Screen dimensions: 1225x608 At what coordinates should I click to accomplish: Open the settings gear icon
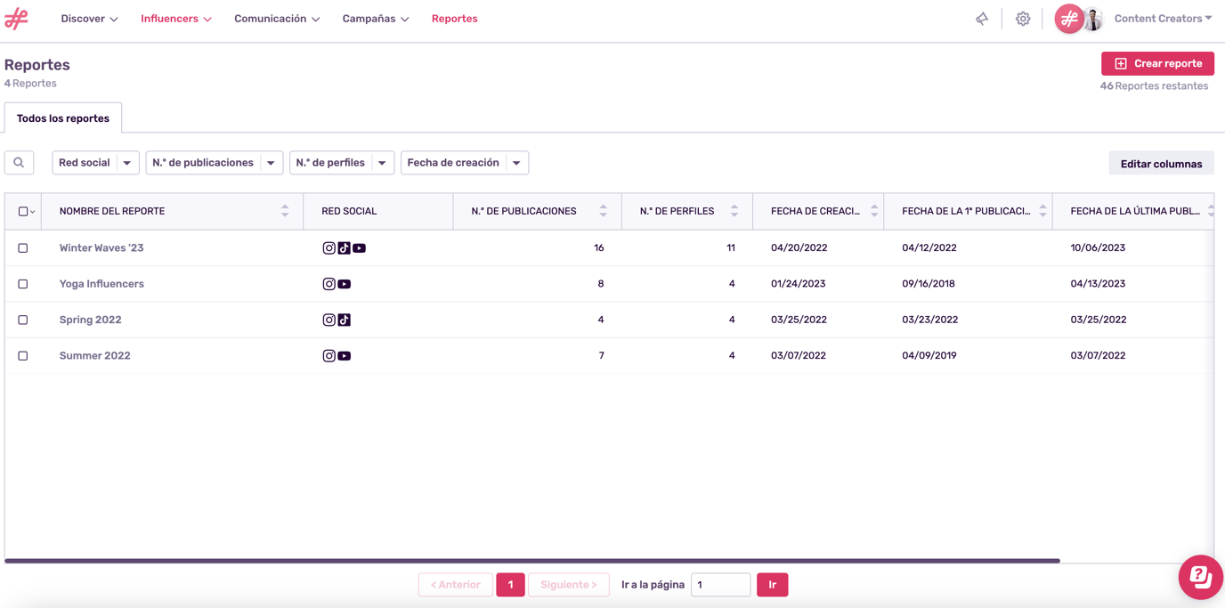pos(1023,19)
